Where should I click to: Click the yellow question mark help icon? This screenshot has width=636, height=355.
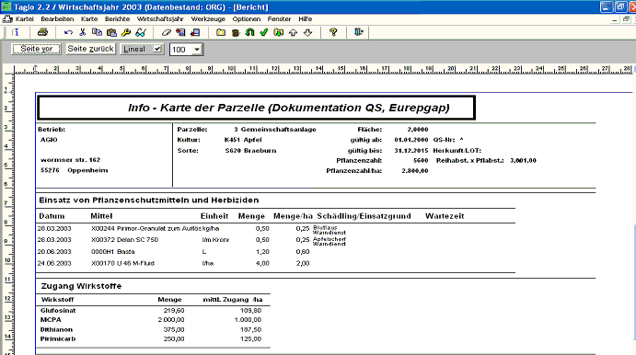point(333,32)
